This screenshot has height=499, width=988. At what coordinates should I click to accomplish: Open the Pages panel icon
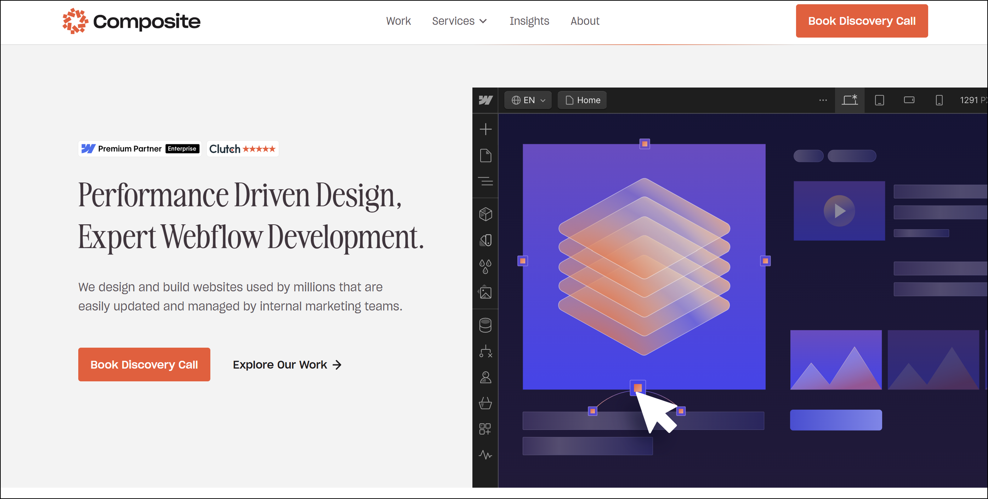pyautogui.click(x=485, y=156)
